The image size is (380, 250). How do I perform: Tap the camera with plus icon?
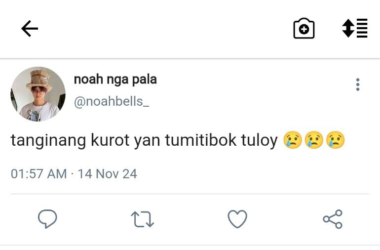pos(304,29)
